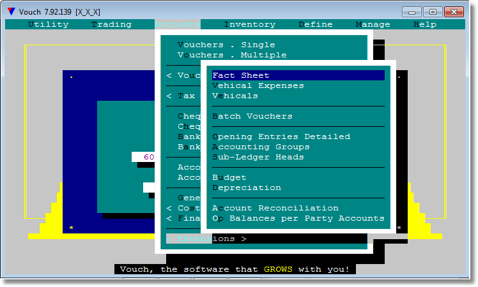The height and width of the screenshot is (287, 478).
Task: Click the word GROWS in the banner
Action: tap(278, 269)
